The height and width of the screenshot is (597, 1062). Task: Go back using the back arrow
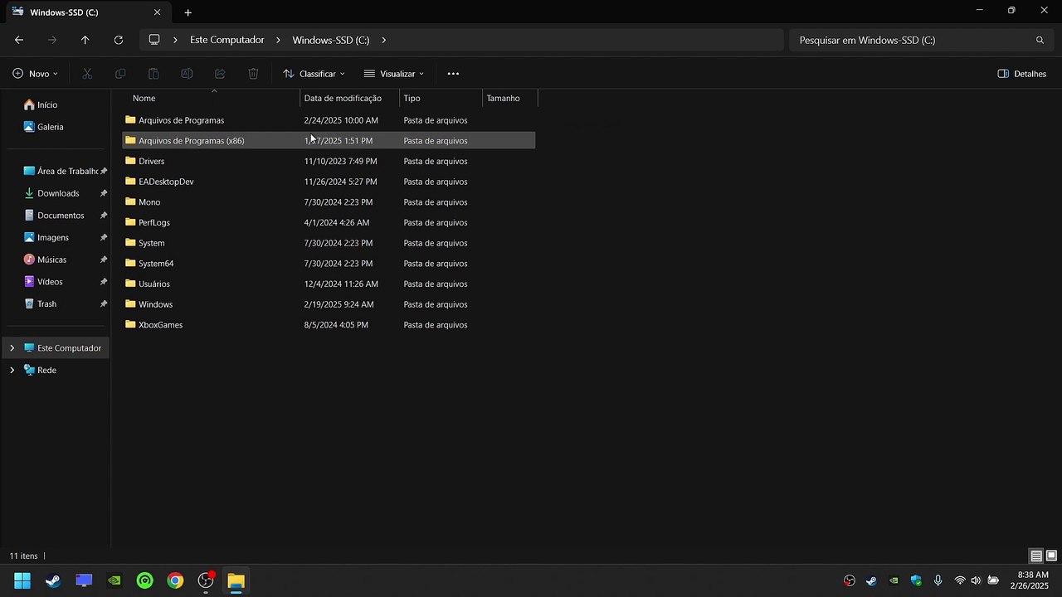click(x=19, y=40)
